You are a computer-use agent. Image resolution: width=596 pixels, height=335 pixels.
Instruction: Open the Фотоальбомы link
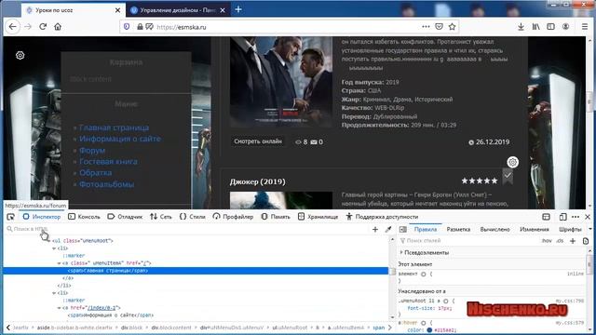click(x=106, y=184)
